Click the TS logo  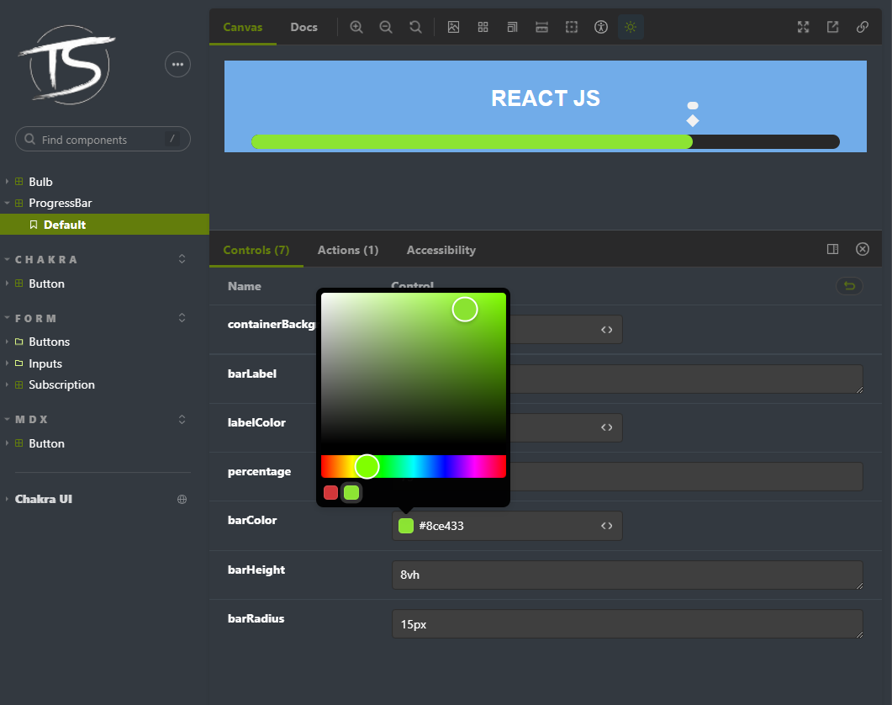click(68, 65)
